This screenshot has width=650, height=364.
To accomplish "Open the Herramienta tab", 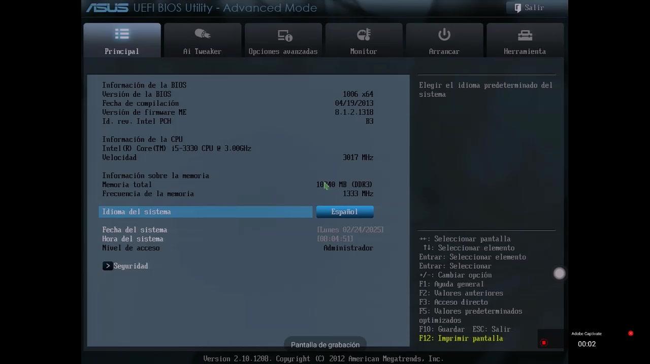I will coord(525,41).
